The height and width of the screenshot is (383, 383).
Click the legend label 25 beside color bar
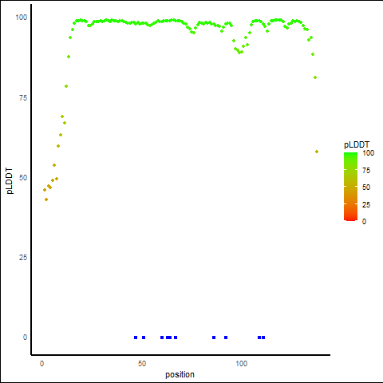click(366, 204)
